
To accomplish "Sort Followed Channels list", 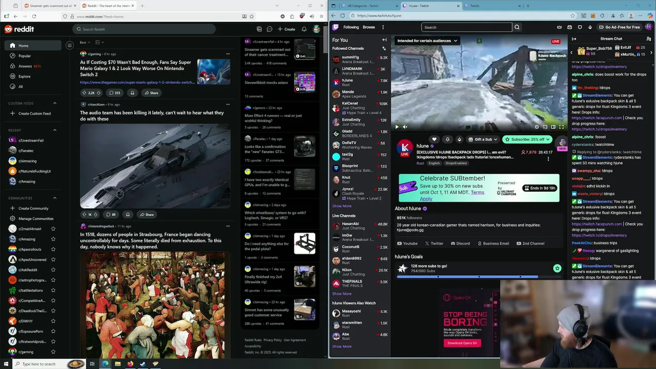I will pyautogui.click(x=384, y=49).
